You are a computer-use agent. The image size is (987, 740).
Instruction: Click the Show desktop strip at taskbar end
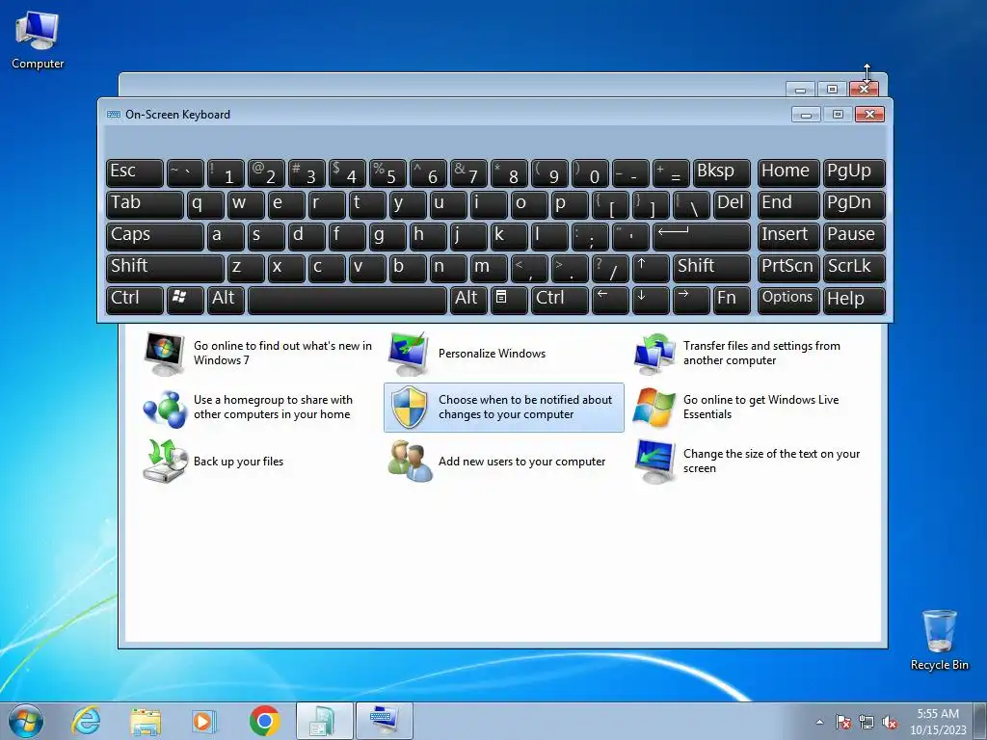[x=980, y=721]
